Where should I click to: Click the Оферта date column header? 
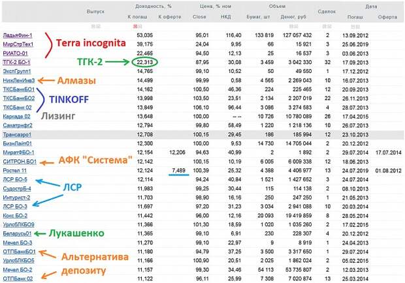(387, 17)
